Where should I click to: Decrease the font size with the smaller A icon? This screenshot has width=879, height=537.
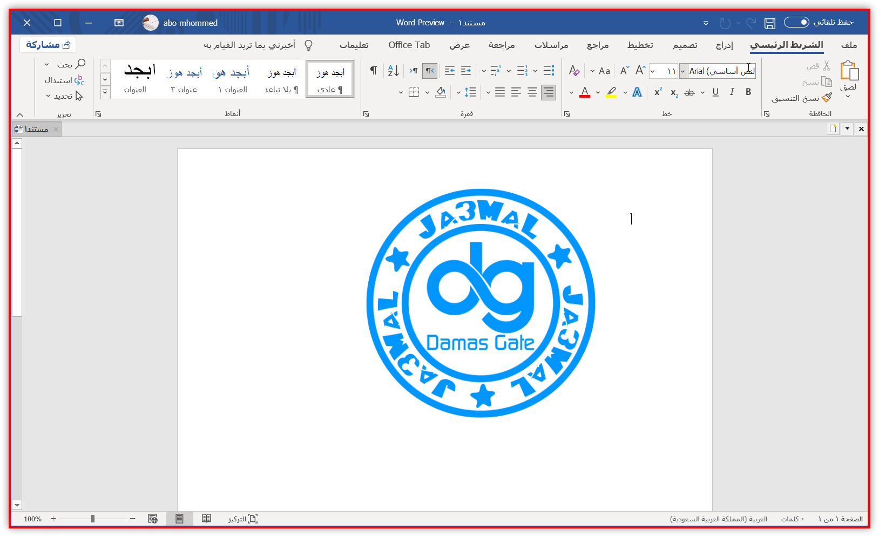point(624,71)
